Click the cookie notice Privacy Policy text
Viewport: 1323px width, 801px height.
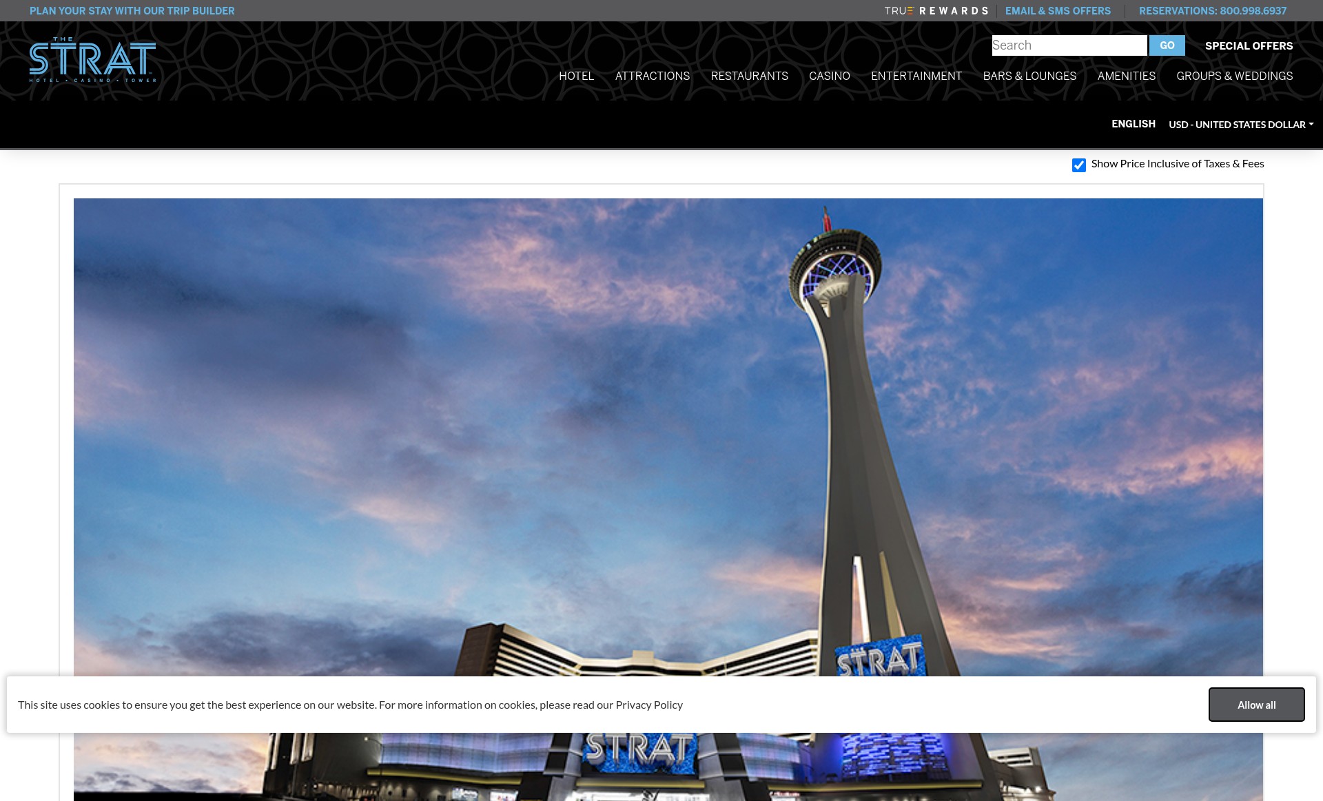(649, 705)
